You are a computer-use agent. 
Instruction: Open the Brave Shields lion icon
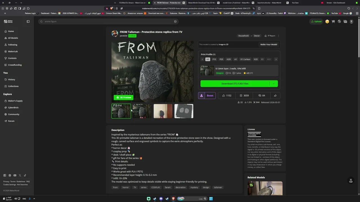pos(111,8)
